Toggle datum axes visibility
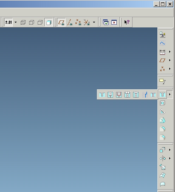The image size is (175, 192). click(70, 23)
